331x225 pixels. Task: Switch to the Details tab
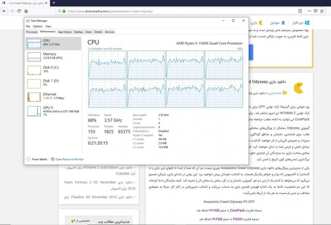point(98,32)
